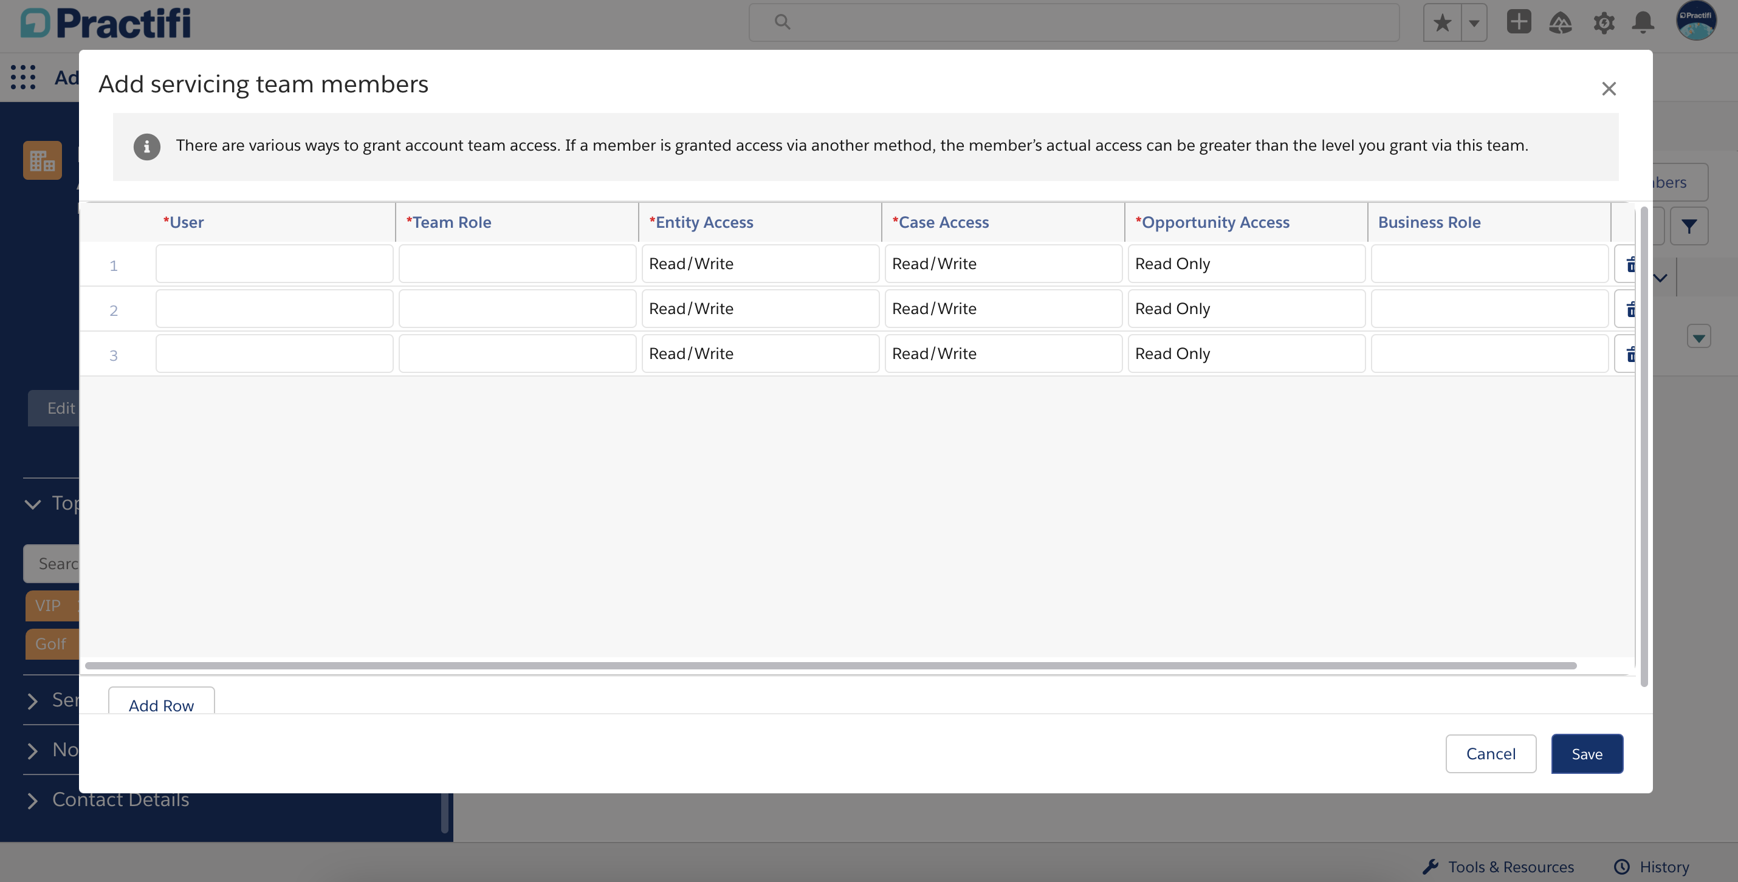Open the favorites list dropdown arrow
This screenshot has height=882, width=1738.
pos(1474,22)
